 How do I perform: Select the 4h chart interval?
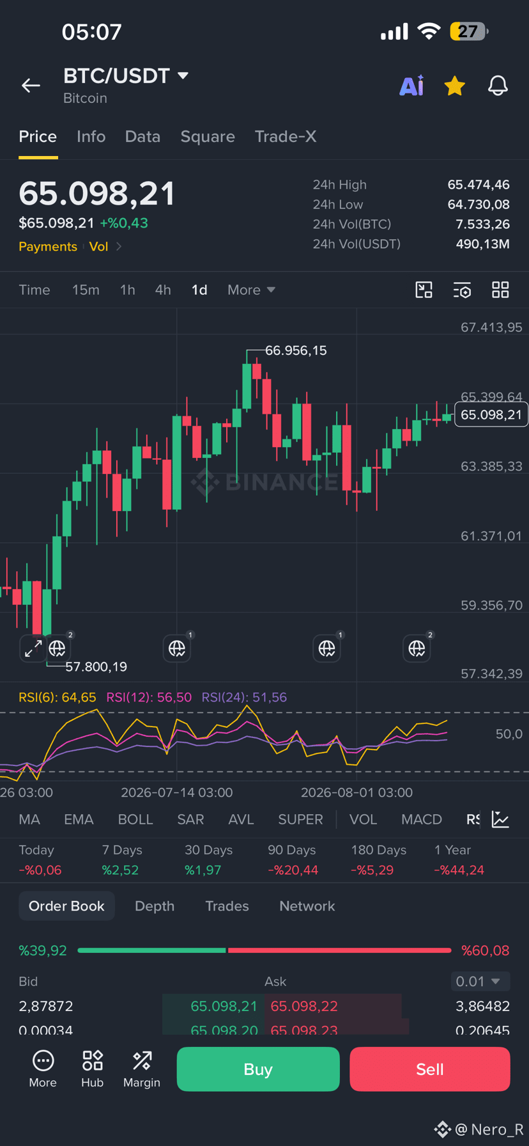163,290
